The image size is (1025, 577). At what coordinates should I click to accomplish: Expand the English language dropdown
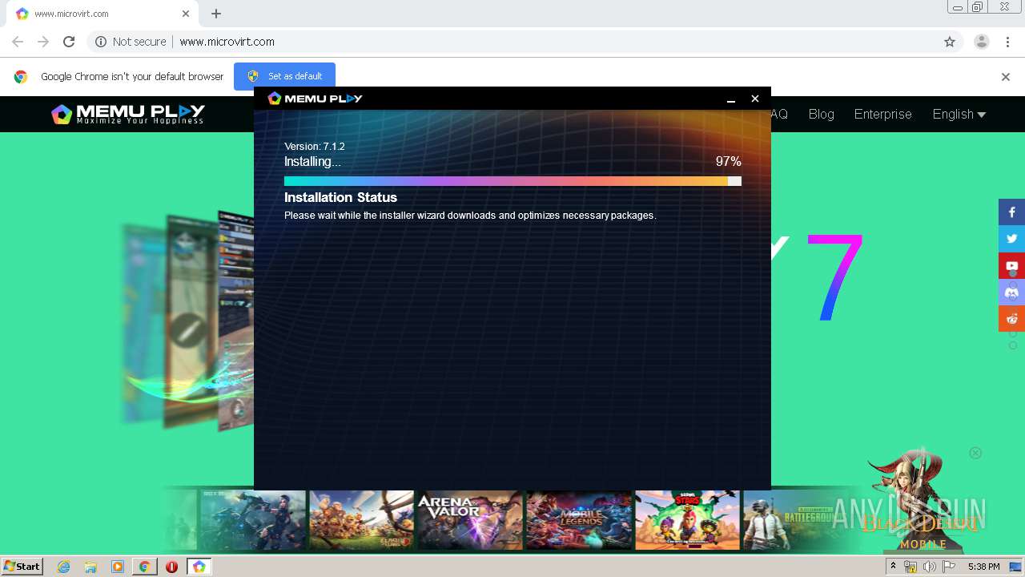tap(959, 114)
